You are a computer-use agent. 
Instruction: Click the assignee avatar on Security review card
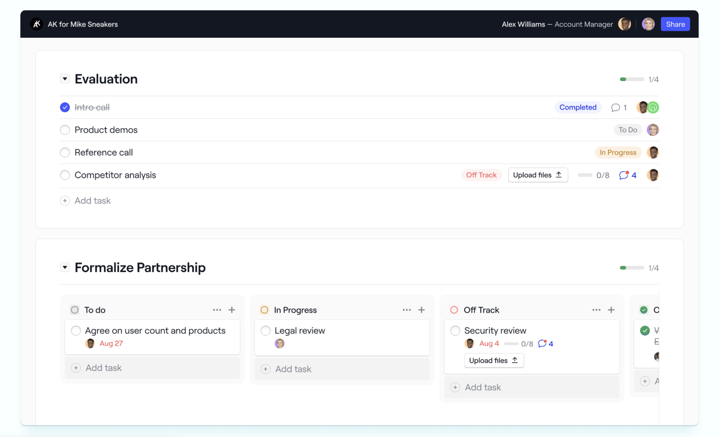pyautogui.click(x=470, y=344)
